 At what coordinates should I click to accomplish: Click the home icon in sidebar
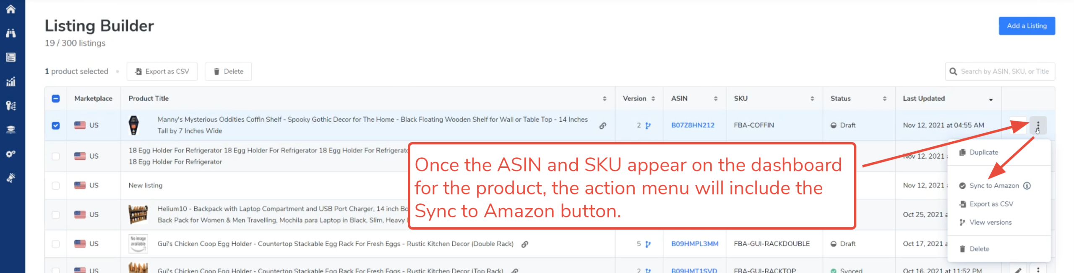point(11,9)
